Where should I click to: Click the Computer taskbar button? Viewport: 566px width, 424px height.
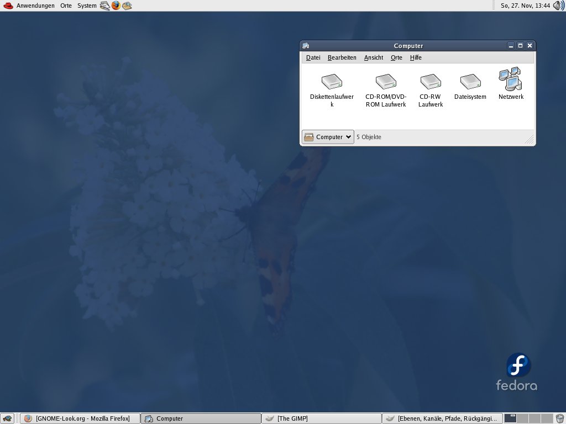[x=200, y=418]
